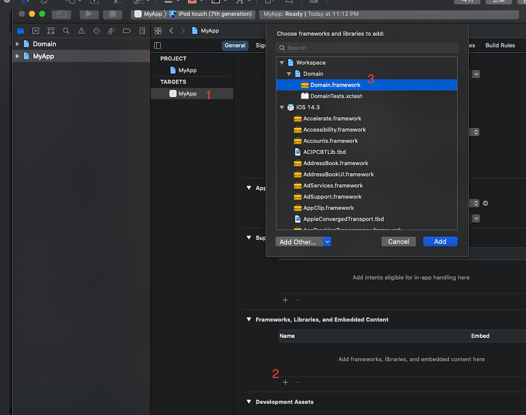Open the Symbol navigator icon

[x=51, y=31]
